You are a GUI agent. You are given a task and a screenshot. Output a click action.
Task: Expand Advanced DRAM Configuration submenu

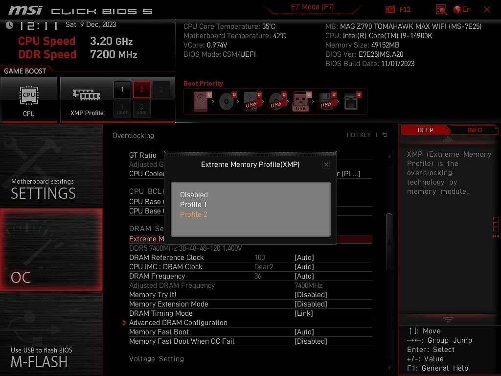pos(178,323)
